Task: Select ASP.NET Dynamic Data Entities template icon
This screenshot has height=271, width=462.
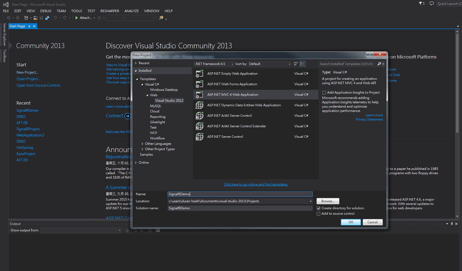Action: [x=200, y=105]
